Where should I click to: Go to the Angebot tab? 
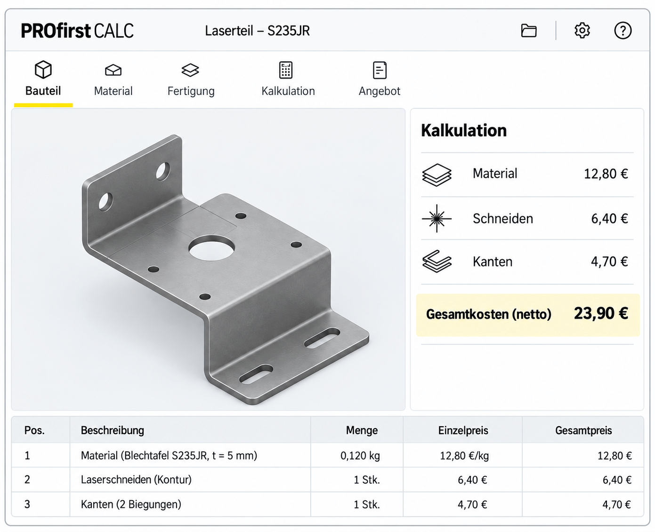pos(380,80)
